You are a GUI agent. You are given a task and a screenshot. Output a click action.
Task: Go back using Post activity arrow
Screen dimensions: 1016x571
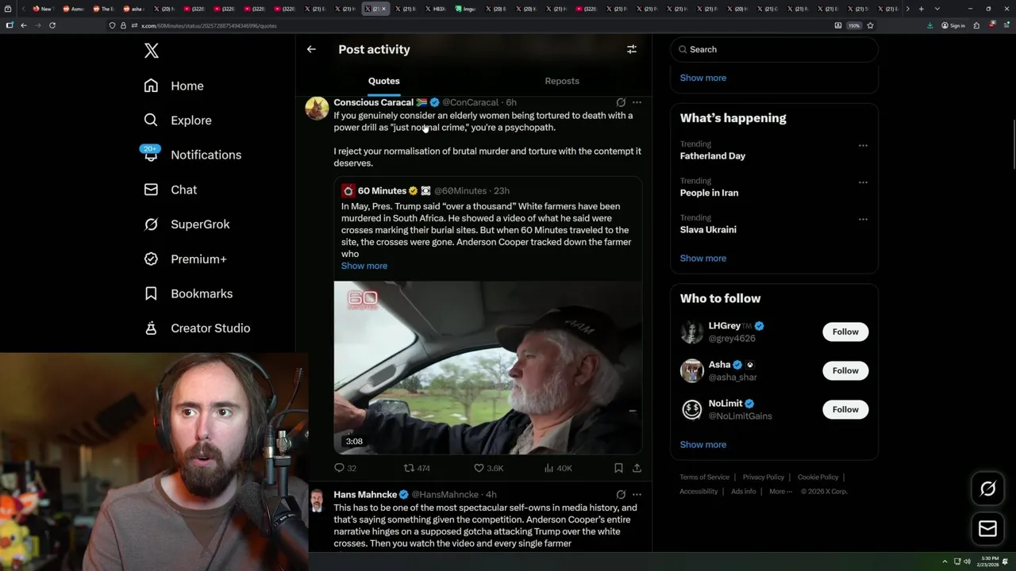click(x=311, y=49)
